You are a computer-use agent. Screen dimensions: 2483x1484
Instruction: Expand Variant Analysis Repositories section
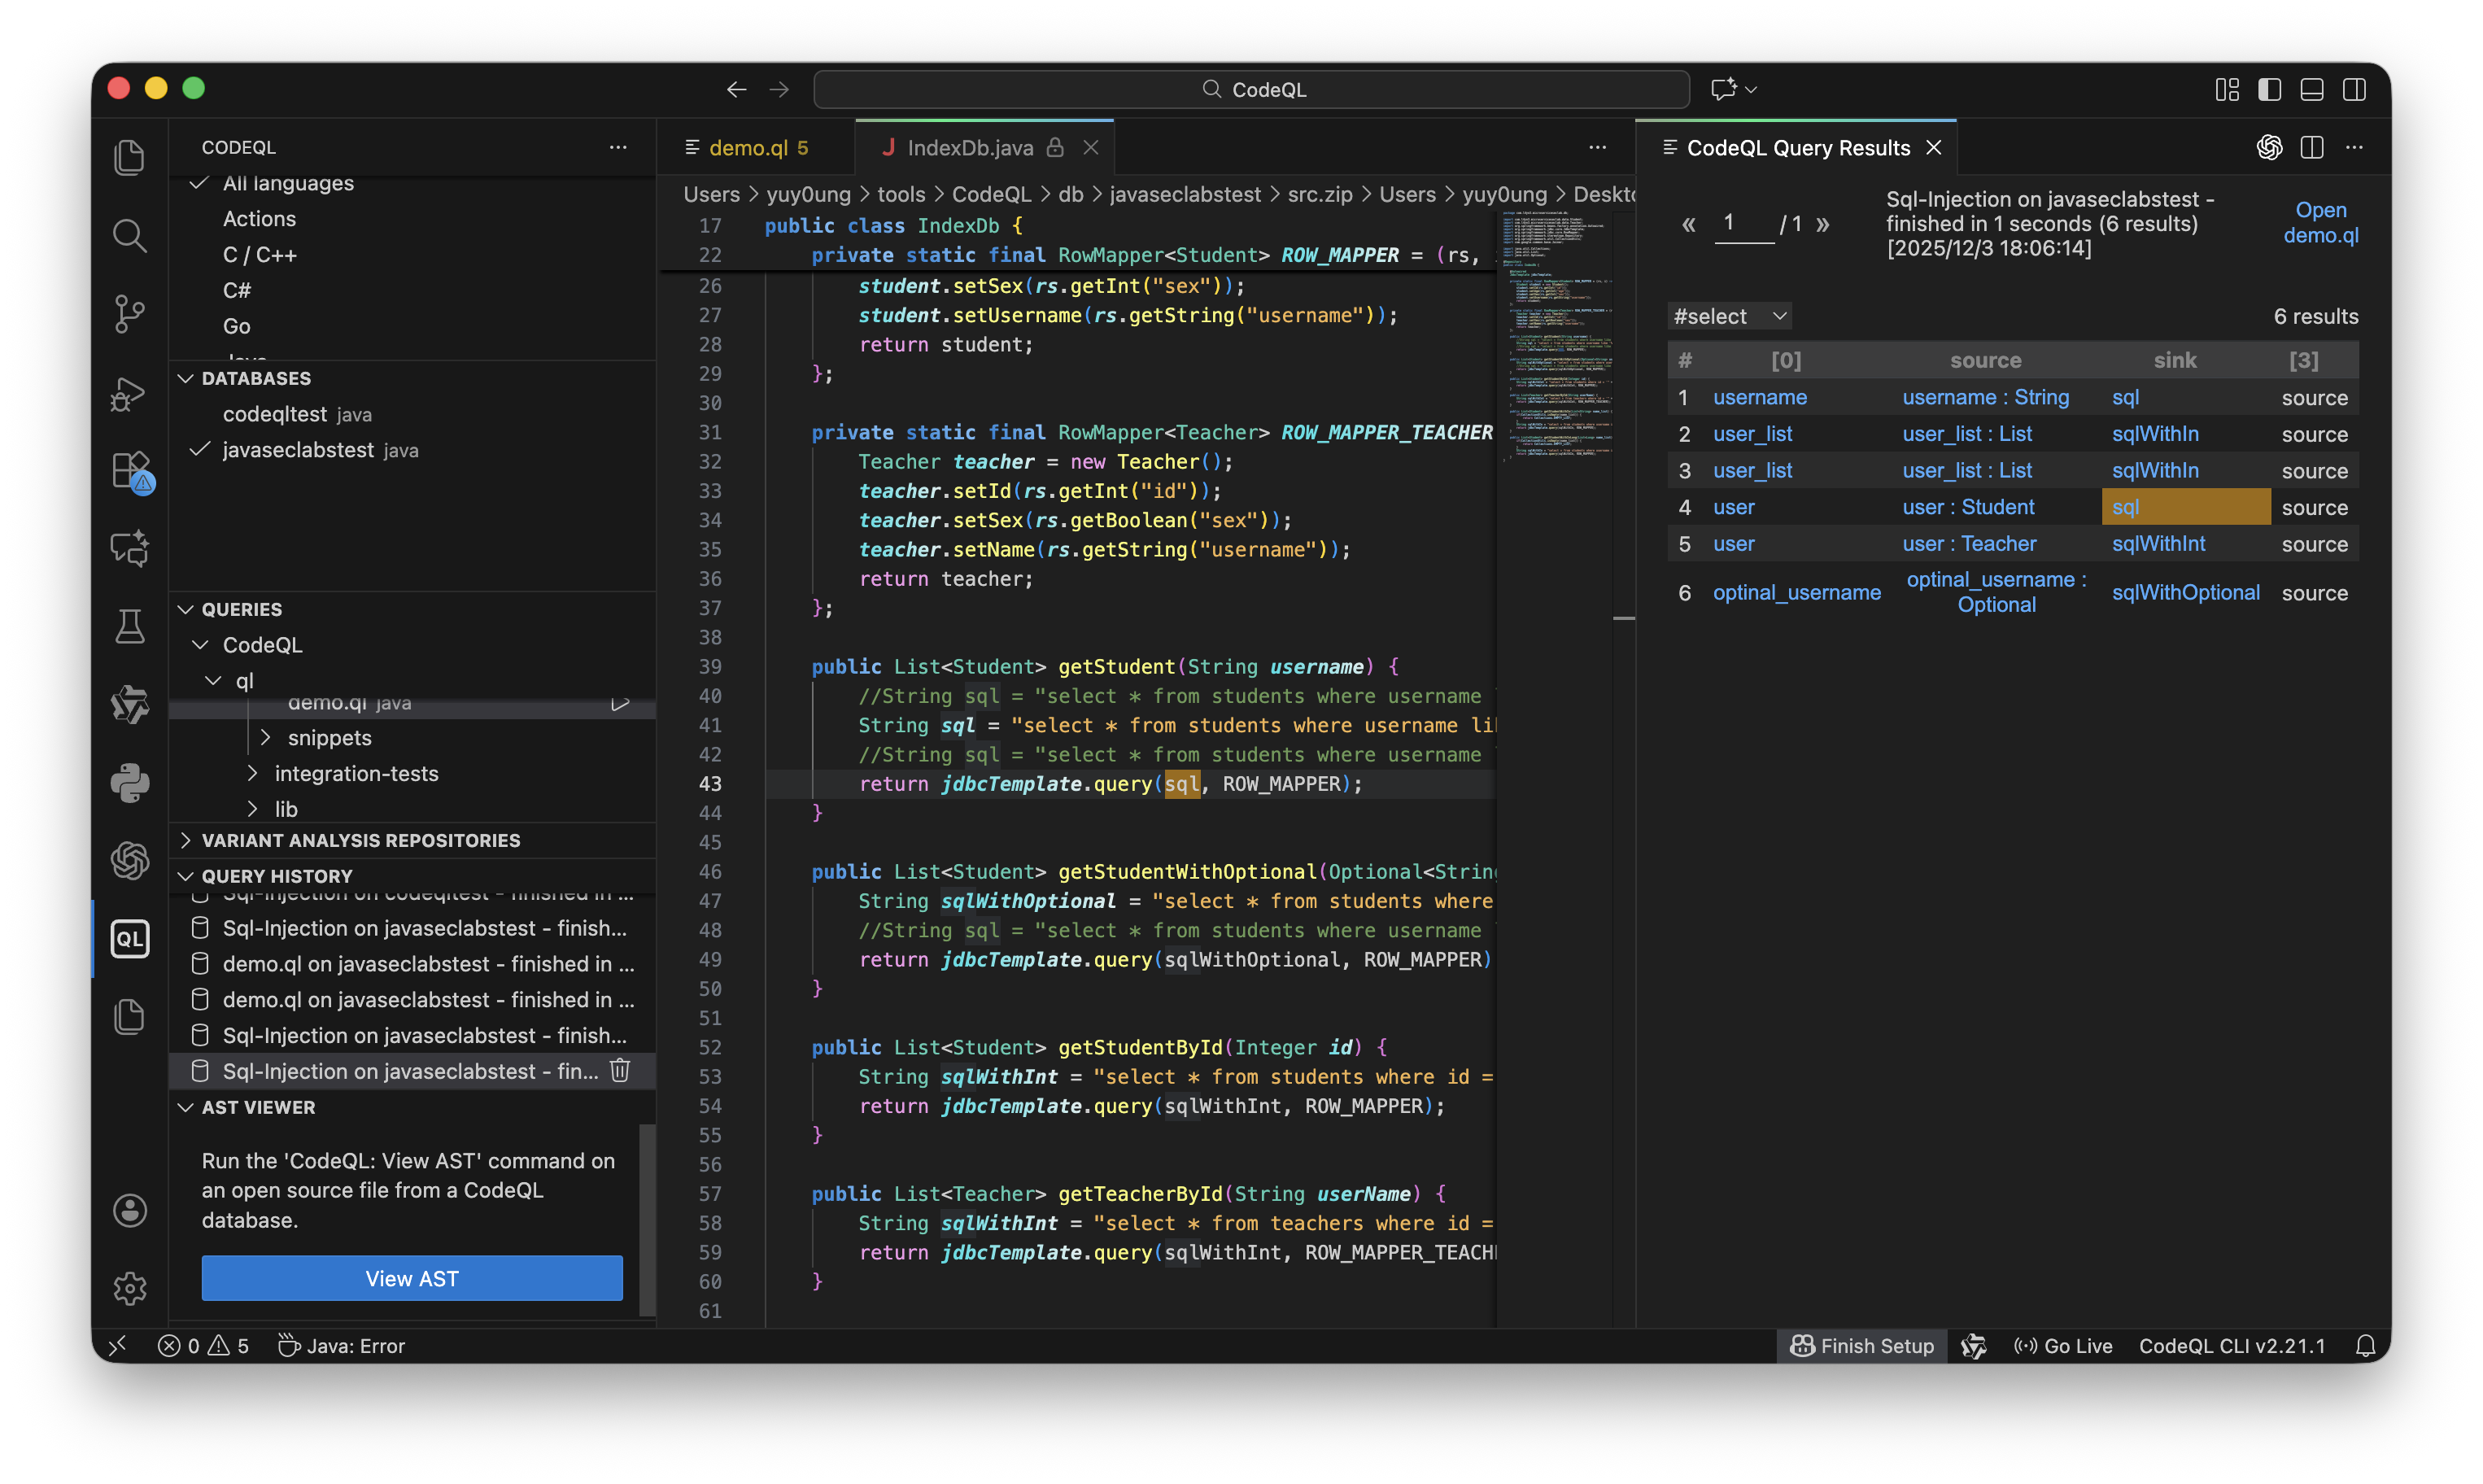[360, 840]
